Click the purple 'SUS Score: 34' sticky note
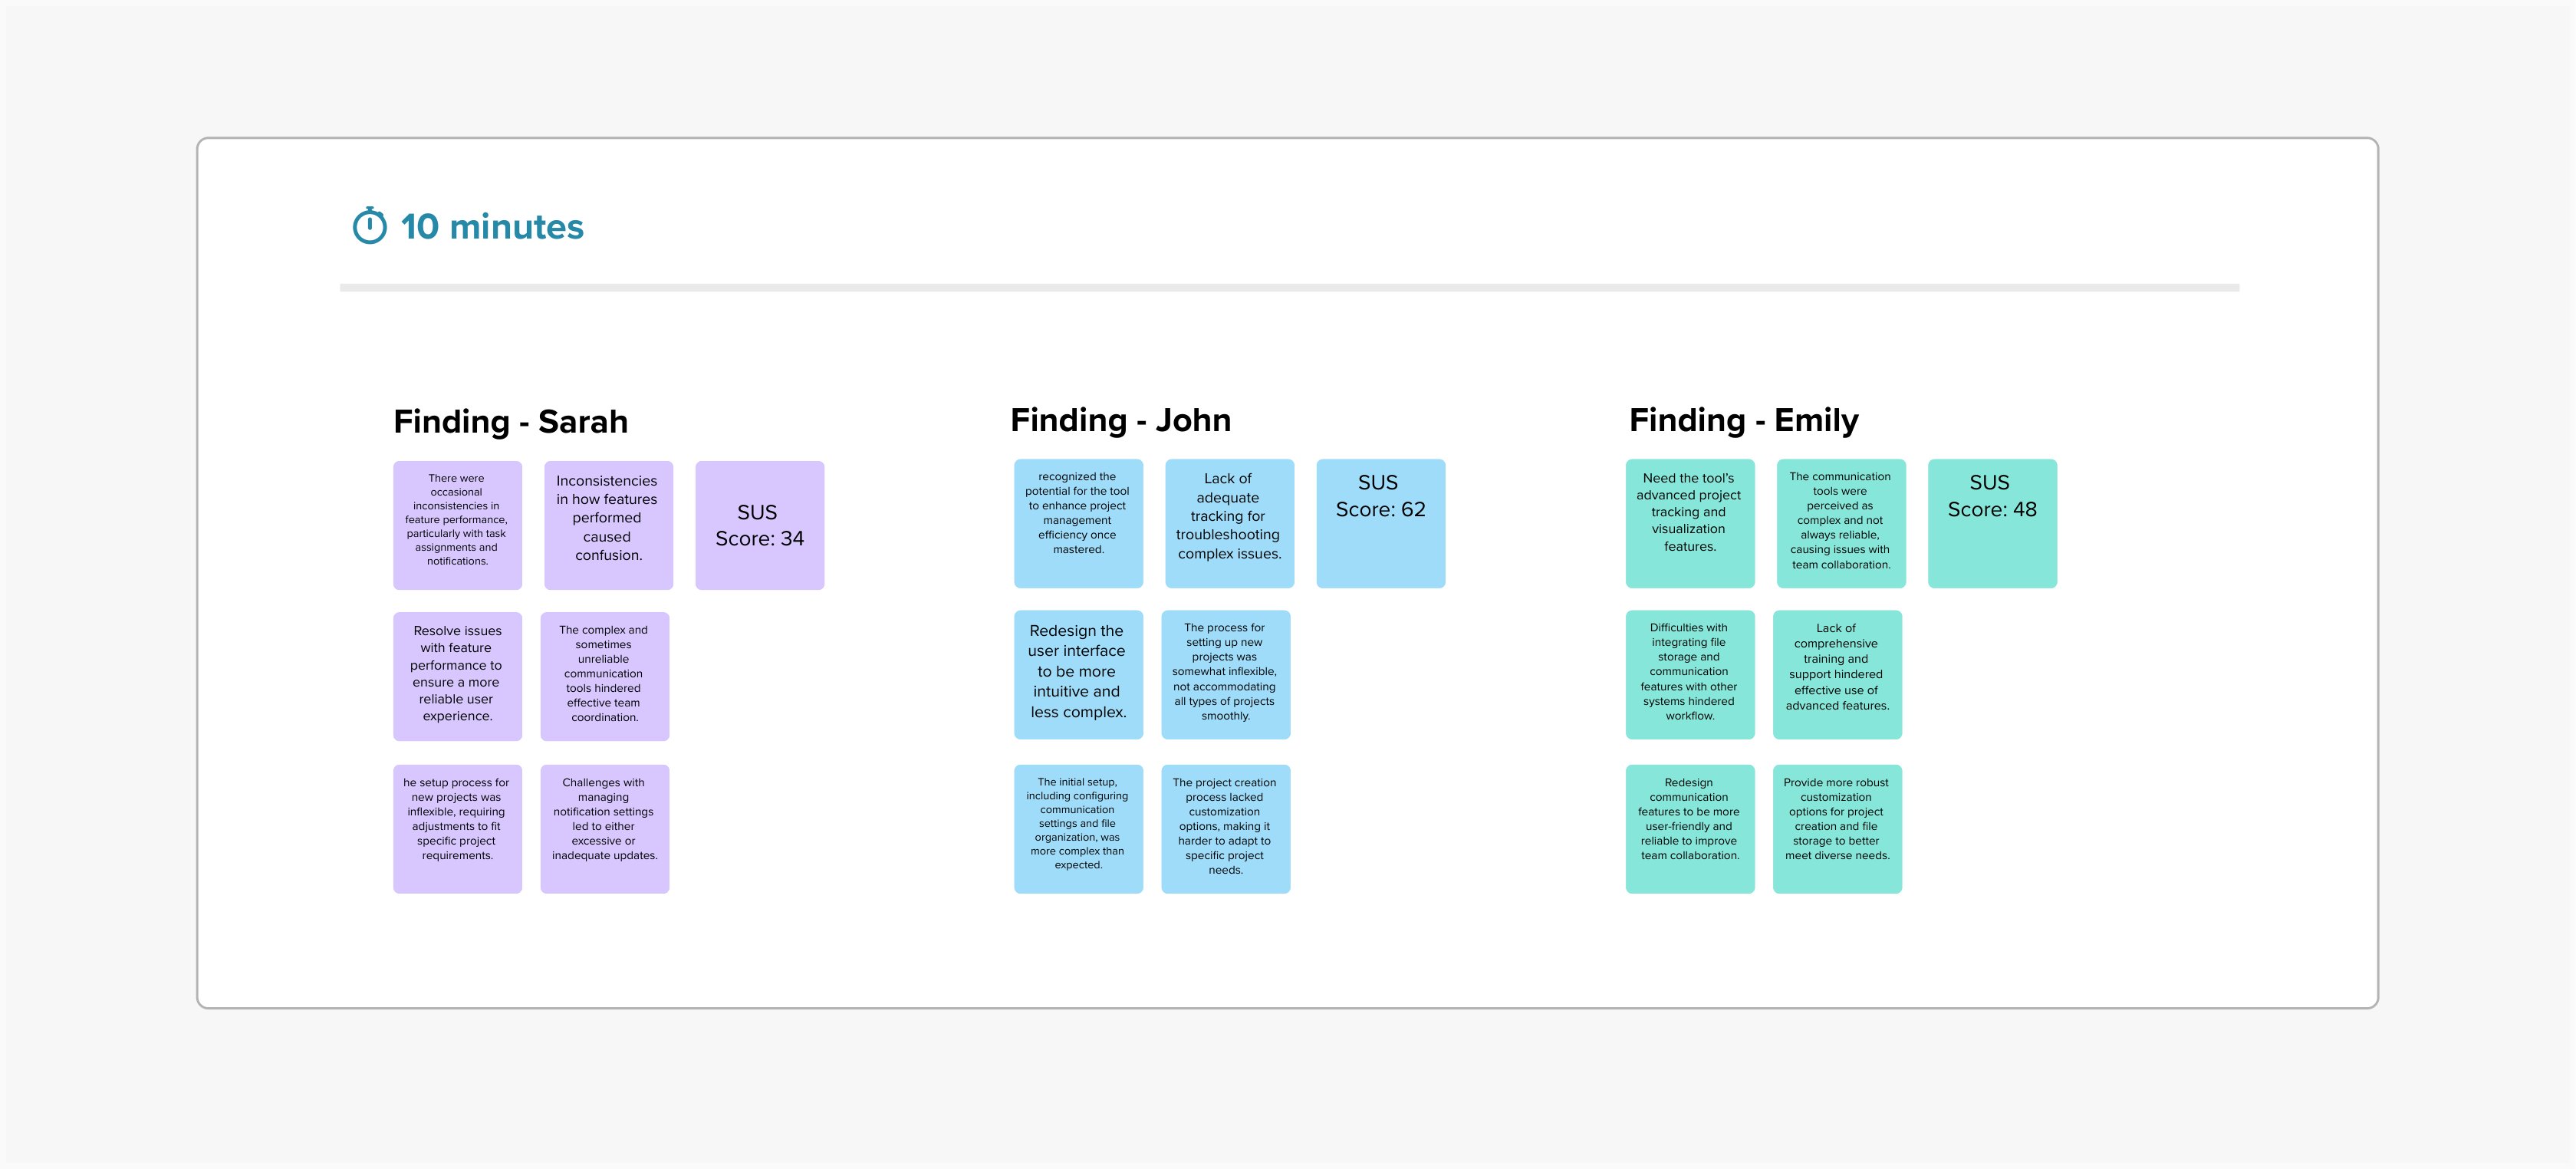 pos(759,525)
